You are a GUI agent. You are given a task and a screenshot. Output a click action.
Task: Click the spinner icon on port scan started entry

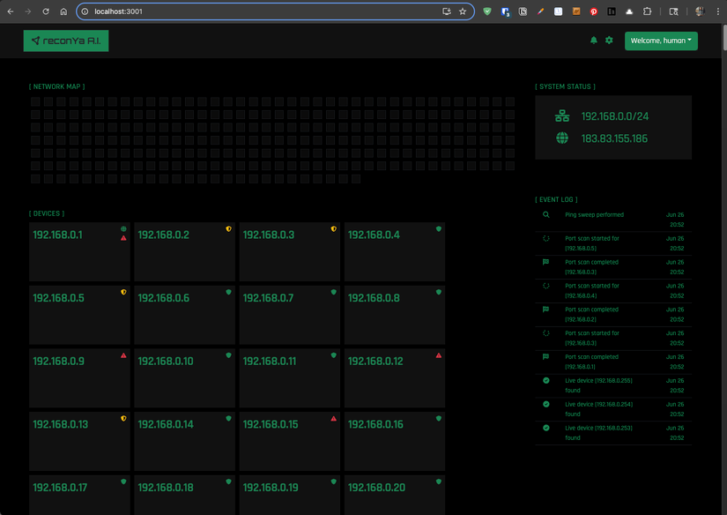point(545,238)
